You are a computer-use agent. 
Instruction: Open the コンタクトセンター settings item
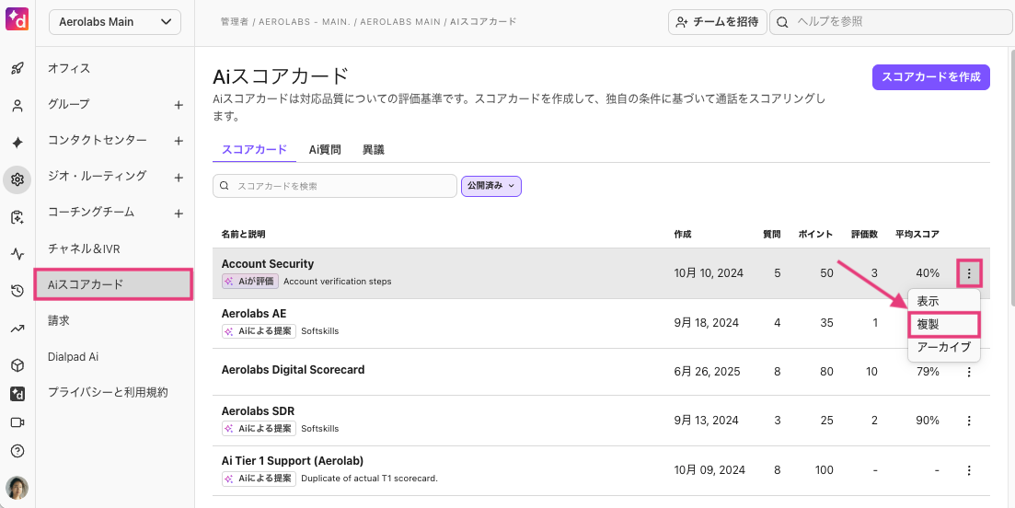pos(98,141)
